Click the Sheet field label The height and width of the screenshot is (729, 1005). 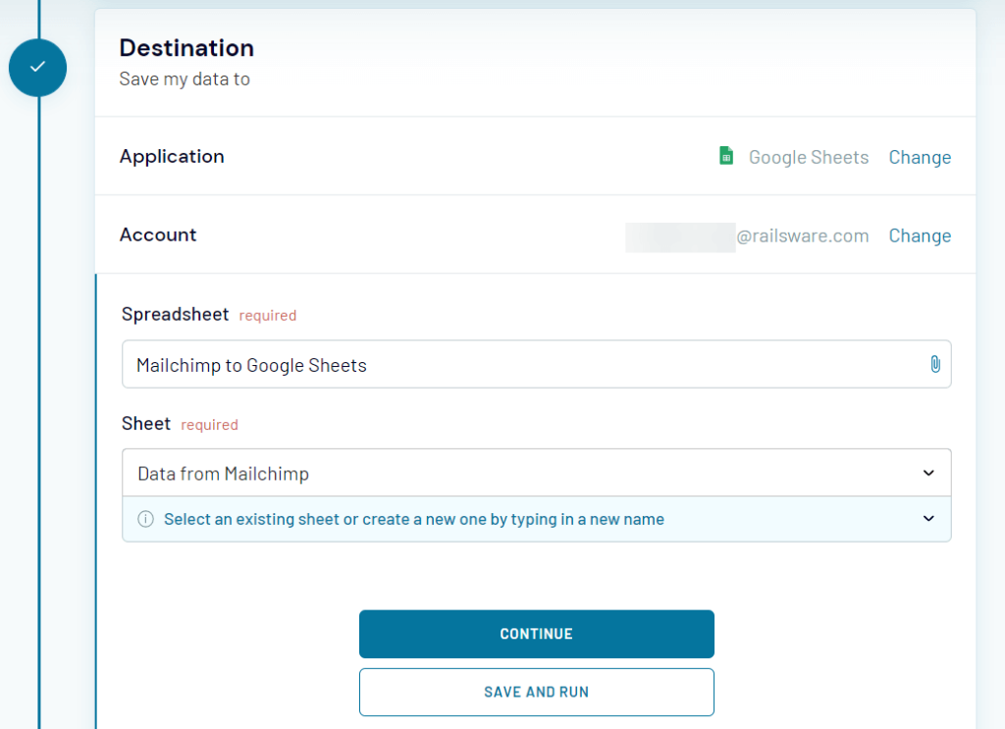[146, 424]
